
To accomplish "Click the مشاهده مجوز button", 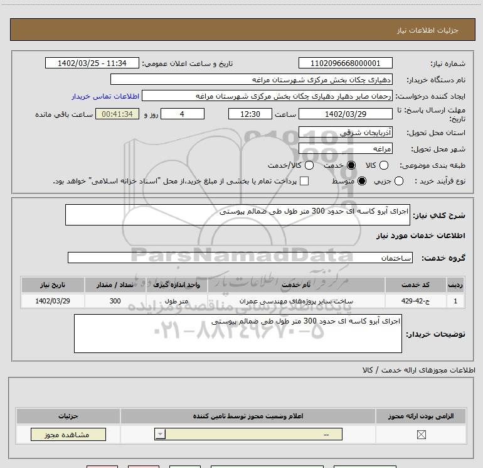I will tap(68, 434).
